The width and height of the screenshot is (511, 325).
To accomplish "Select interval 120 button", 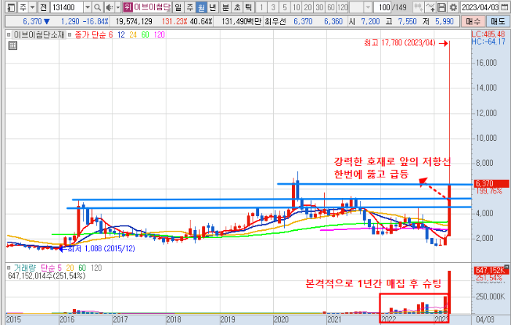I will point(342,7).
